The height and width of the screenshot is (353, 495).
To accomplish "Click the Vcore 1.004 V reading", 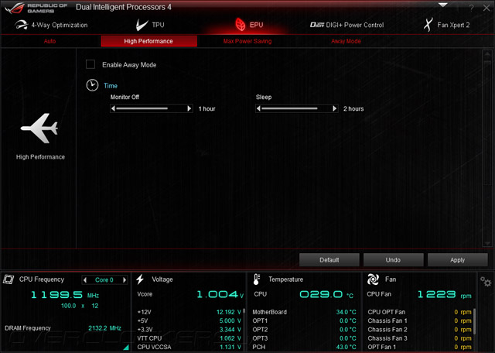I will (220, 295).
